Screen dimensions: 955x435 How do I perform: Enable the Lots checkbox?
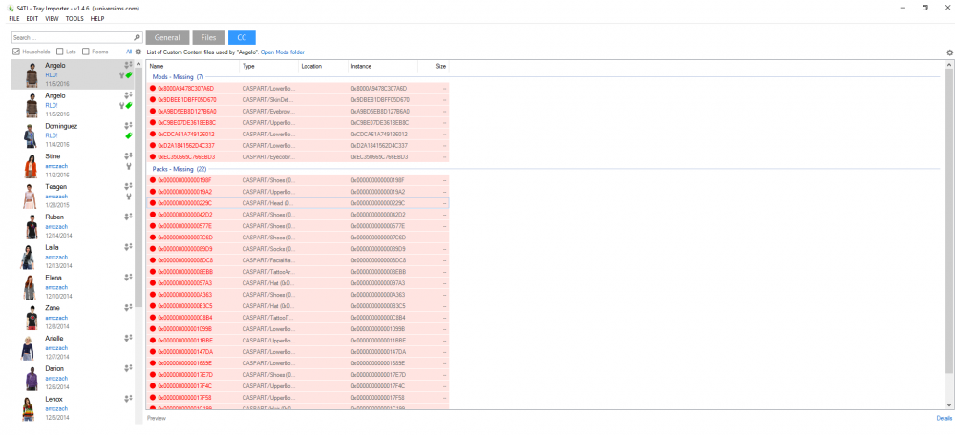59,52
